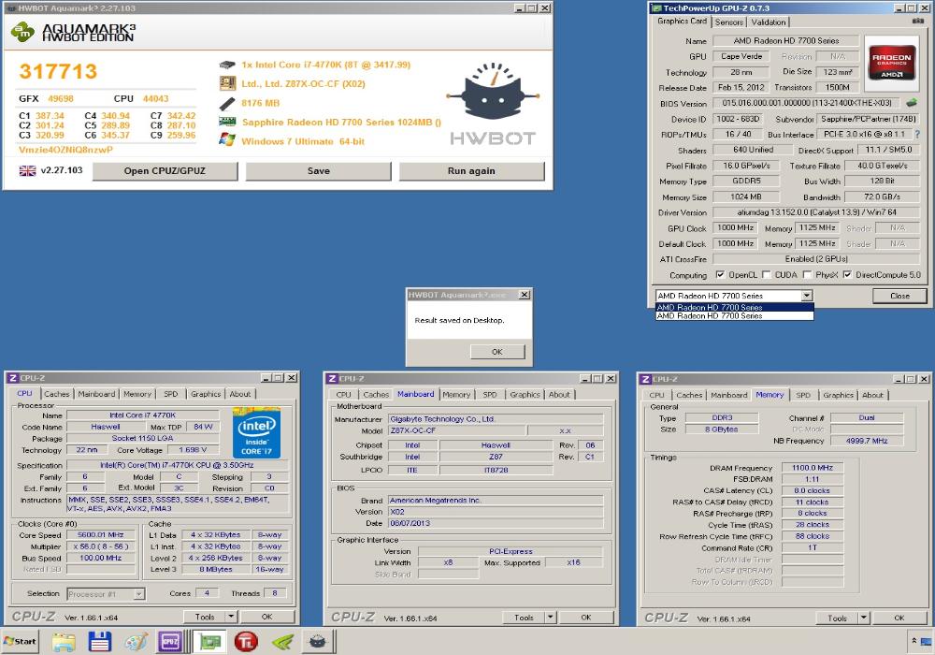Image resolution: width=935 pixels, height=655 pixels.
Task: Click the graphics card icon beside Sapphire Radeon
Action: (227, 122)
